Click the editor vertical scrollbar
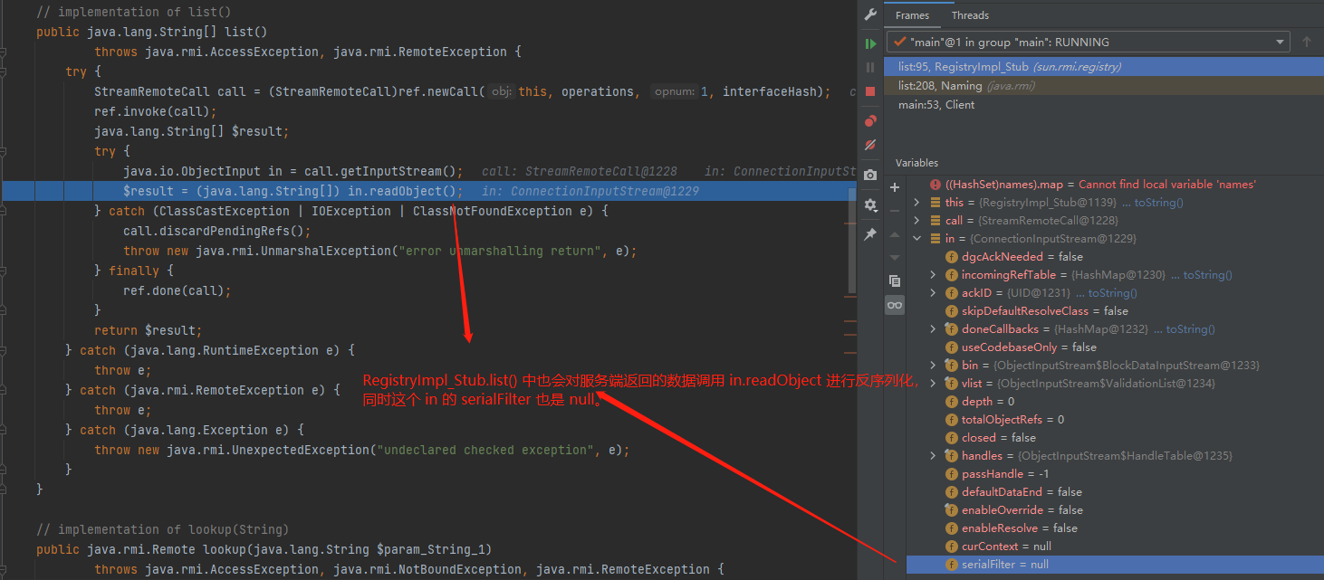1324x580 pixels. 851,241
